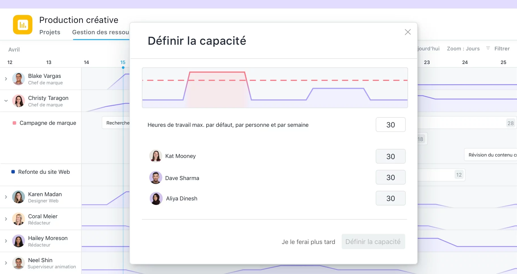Click Définir la capacité button

(x=373, y=241)
